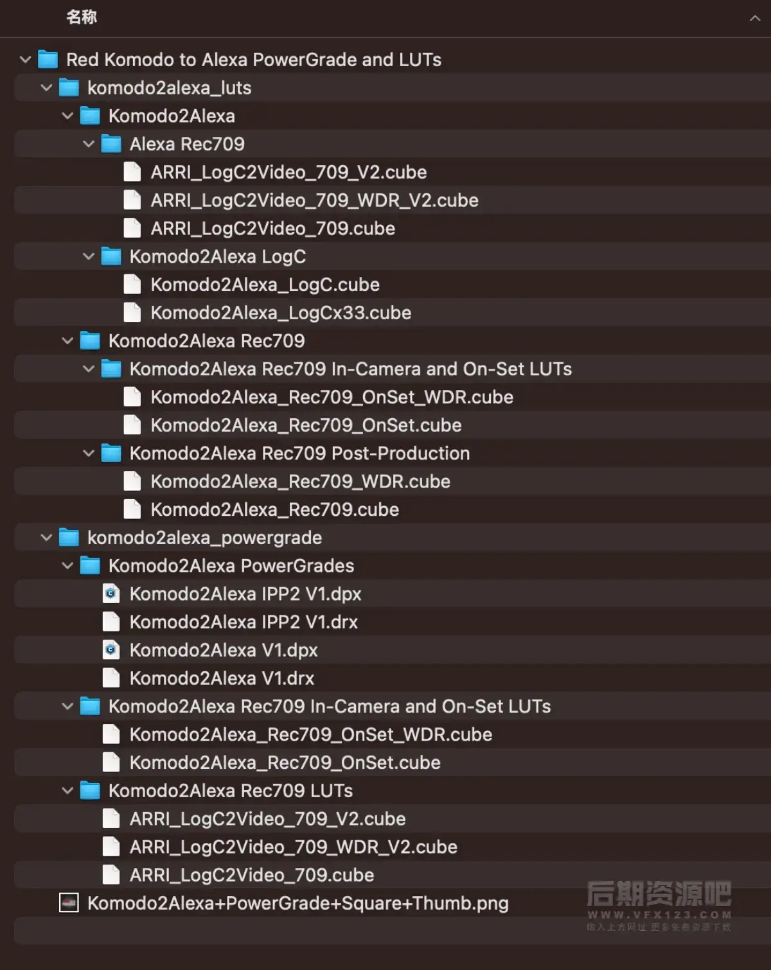Click the Komodo2Alexa V1.drx file icon
This screenshot has height=970, width=771.
click(x=111, y=678)
